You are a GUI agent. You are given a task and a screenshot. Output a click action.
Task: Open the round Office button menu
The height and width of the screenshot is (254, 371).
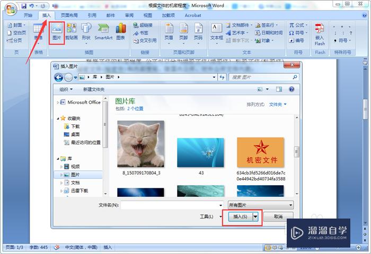11,10
